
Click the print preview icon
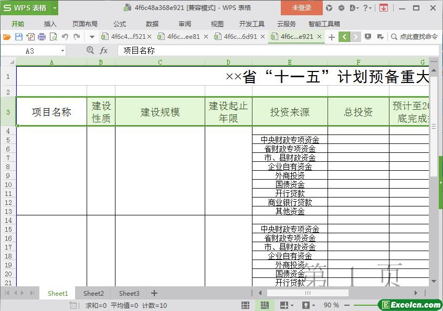pyautogui.click(x=52, y=37)
